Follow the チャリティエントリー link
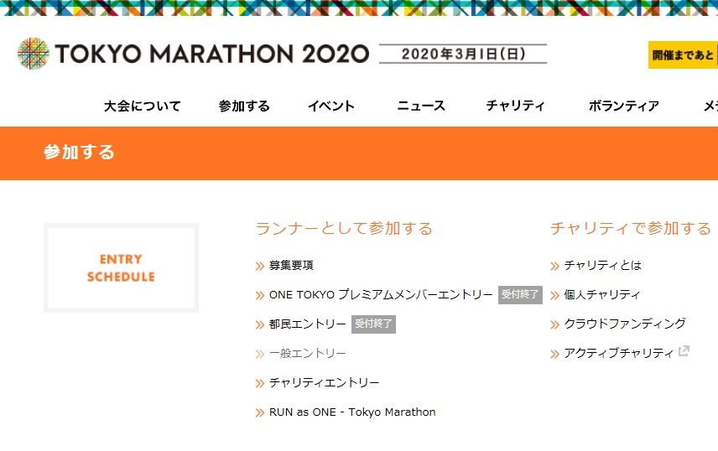Viewport: 718px width, 451px height. coord(325,383)
